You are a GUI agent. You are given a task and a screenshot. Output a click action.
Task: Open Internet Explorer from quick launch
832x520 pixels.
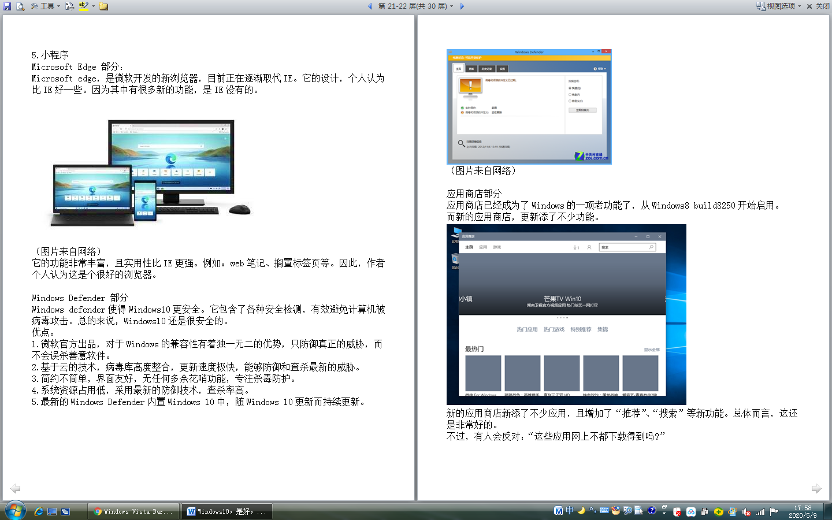[x=39, y=511]
